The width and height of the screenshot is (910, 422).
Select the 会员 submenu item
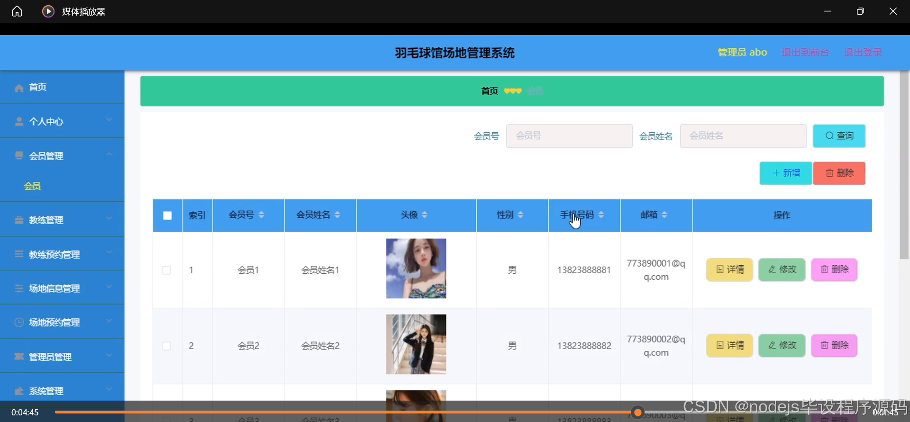click(32, 186)
